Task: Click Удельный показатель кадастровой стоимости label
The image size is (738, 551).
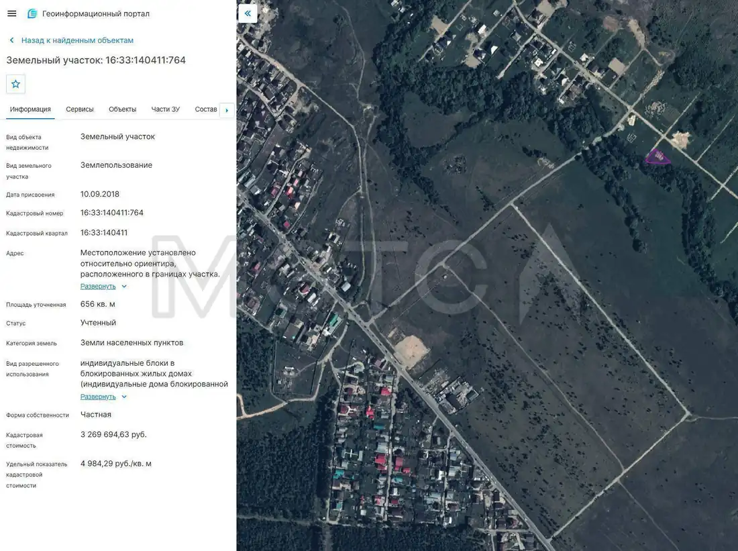Action: pos(37,474)
